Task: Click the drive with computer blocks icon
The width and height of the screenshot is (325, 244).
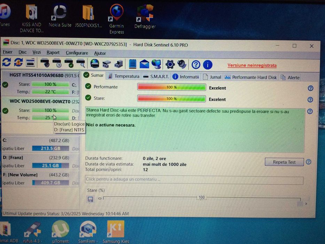Action: click(x=119, y=64)
